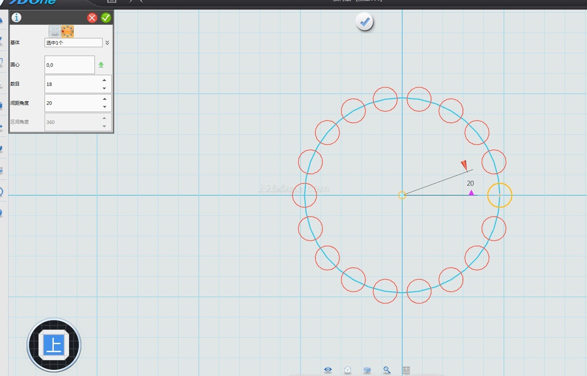587x376 pixels.
Task: Click the magnifier zoom icon
Action: point(387,370)
